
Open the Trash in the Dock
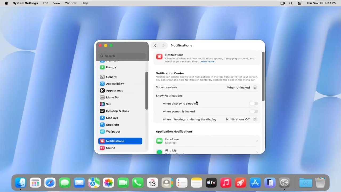320,183
